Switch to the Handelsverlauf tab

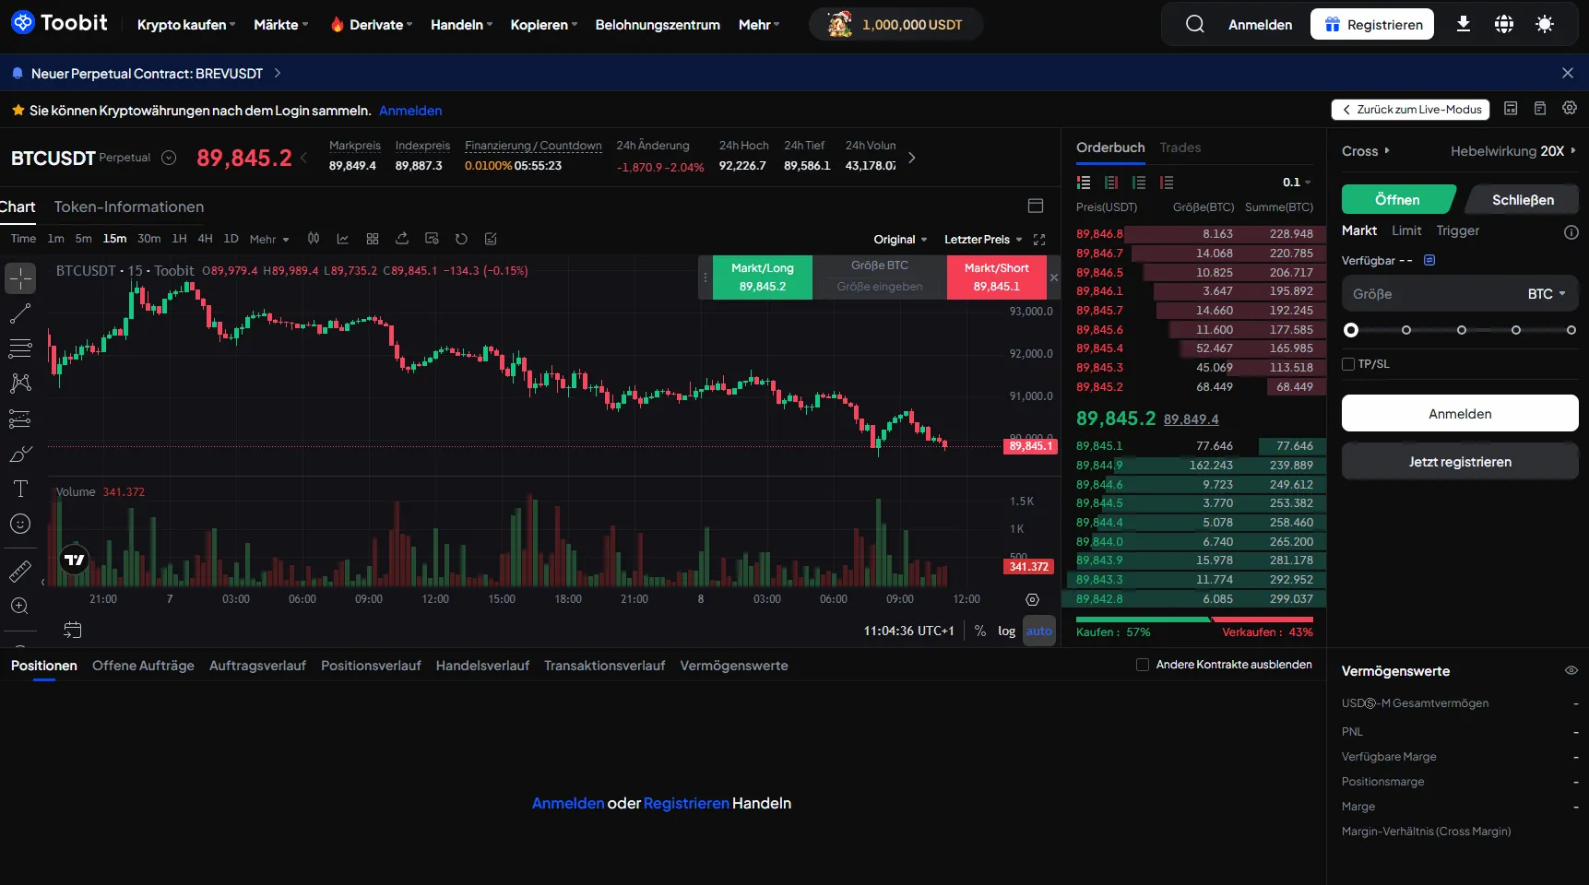482,666
